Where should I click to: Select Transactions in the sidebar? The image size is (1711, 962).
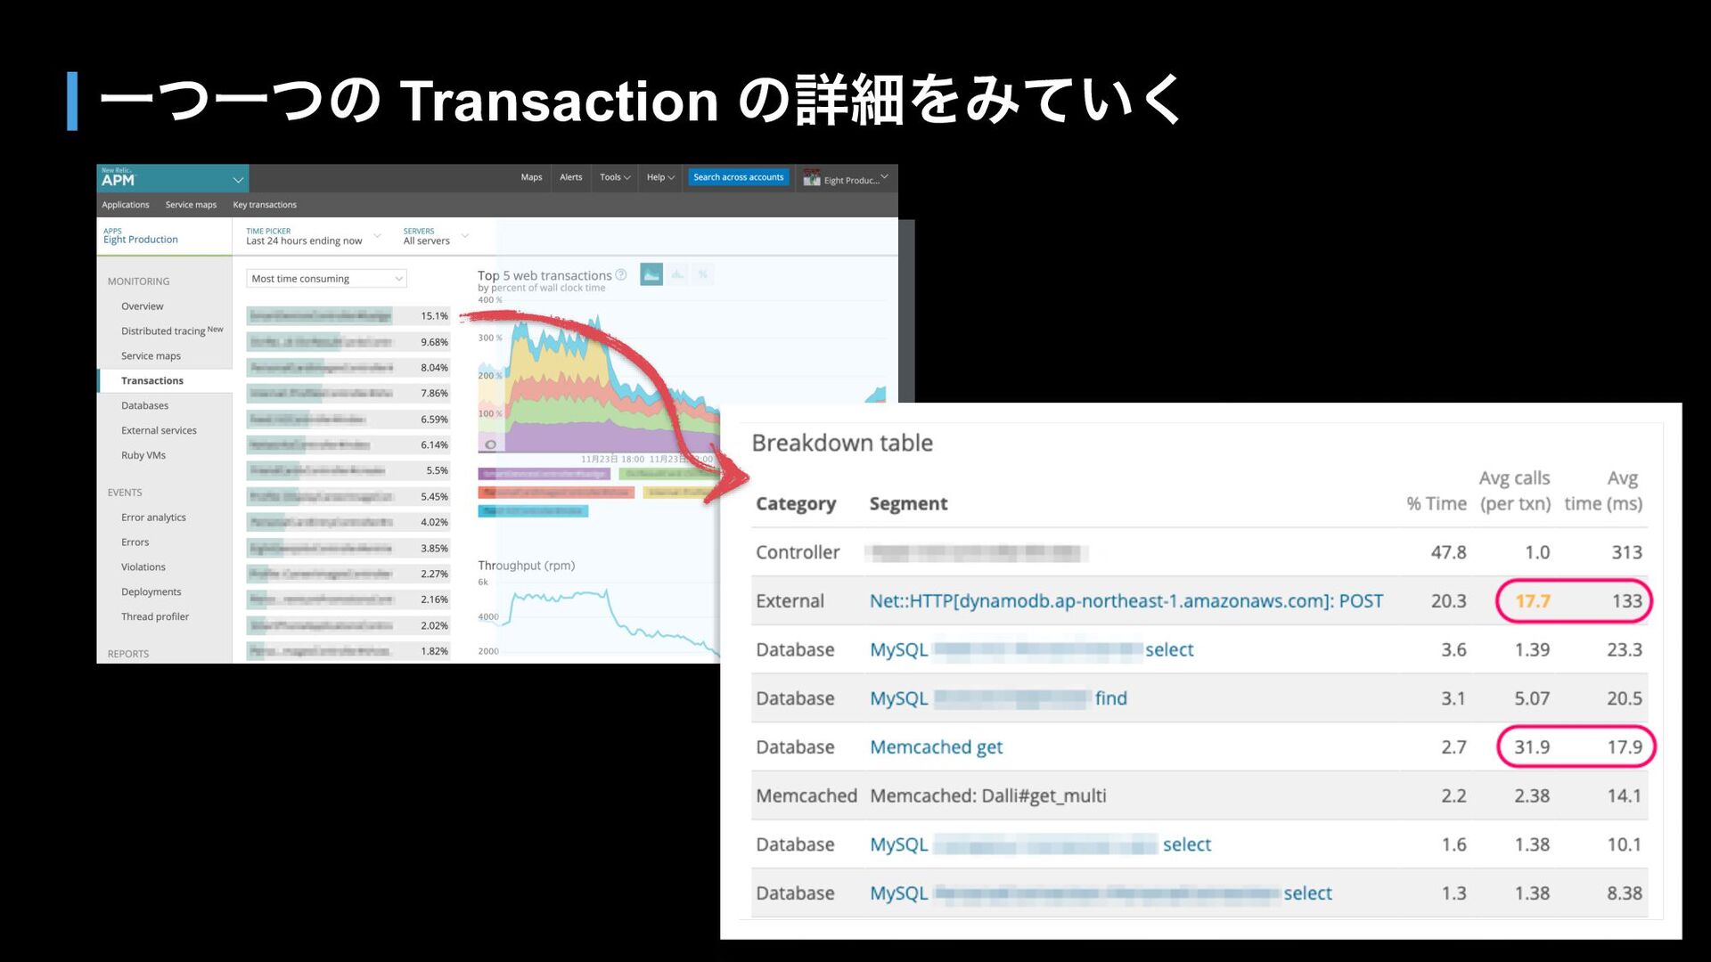pyautogui.click(x=152, y=381)
